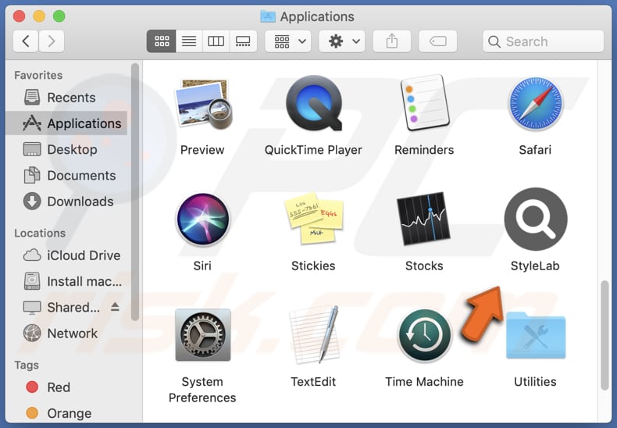Click the Edit Tags toolbar button
Screen dimensions: 617x428
437,41
